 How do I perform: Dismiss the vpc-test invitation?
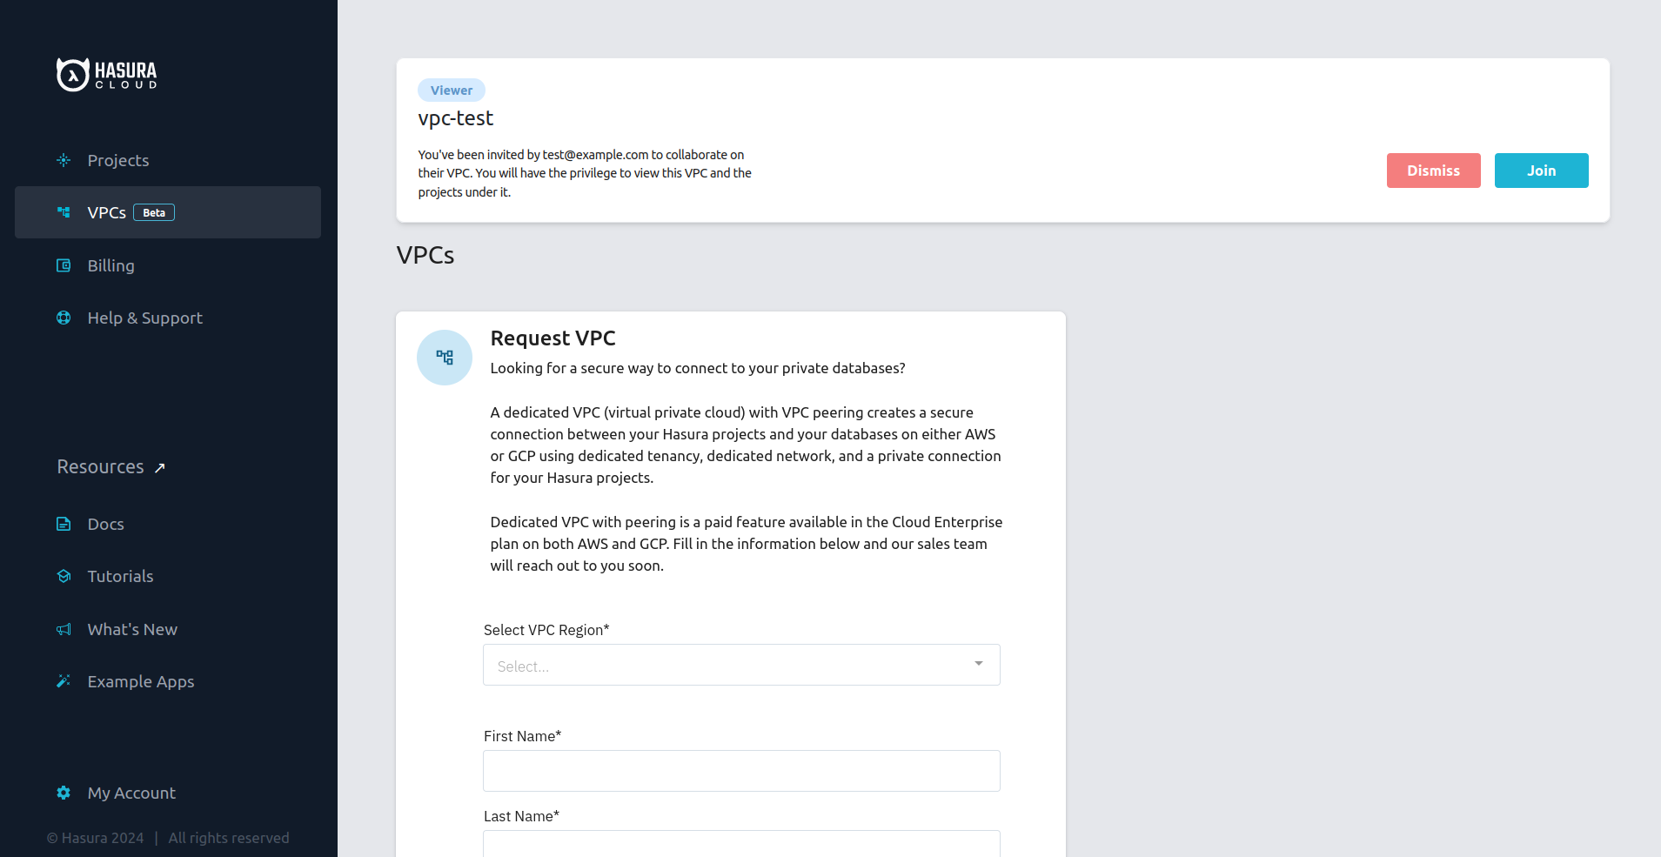(1432, 171)
